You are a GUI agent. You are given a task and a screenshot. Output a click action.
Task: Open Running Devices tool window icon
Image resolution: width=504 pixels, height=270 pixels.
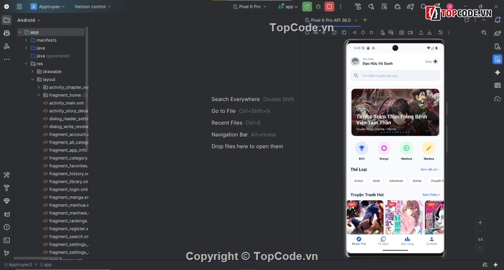(x=497, y=59)
